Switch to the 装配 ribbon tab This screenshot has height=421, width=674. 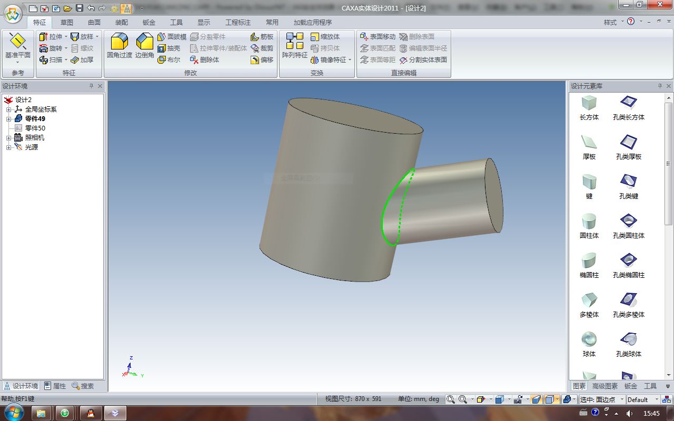click(122, 23)
